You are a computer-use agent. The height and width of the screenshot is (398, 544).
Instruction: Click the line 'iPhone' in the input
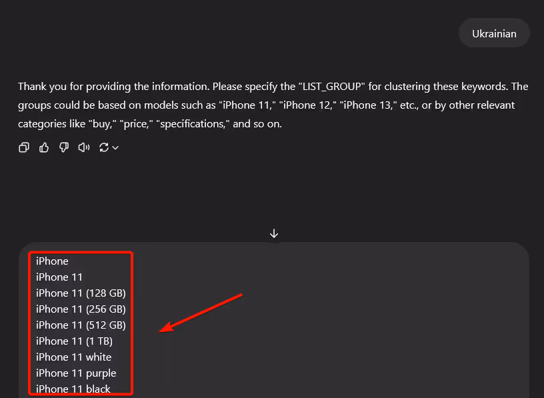(52, 261)
